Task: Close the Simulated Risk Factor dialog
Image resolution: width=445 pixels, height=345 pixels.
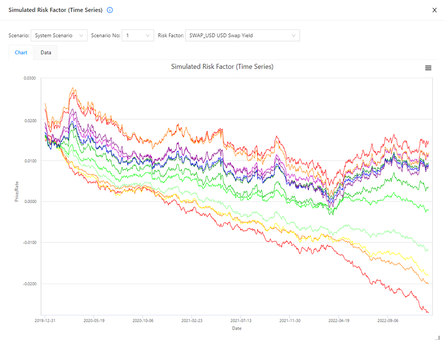Action: pyautogui.click(x=434, y=10)
